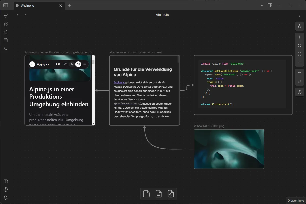Open canvas settings with the gear icon
The width and height of the screenshot is (306, 204).
click(300, 26)
